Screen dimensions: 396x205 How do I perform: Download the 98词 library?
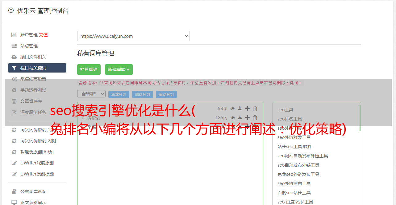240,108
